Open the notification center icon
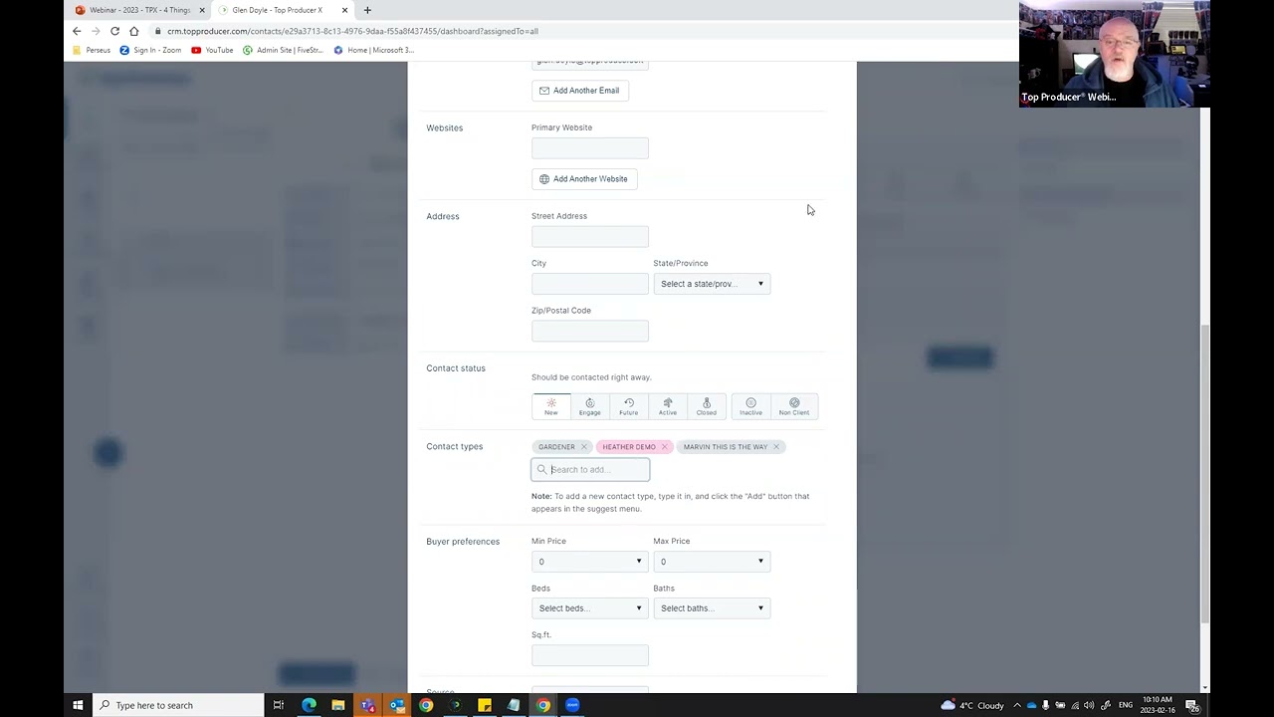The width and height of the screenshot is (1274, 717). (x=1191, y=705)
